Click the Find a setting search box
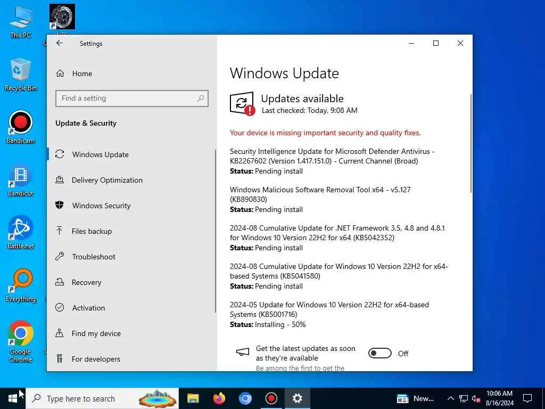The image size is (545, 409). point(132,99)
